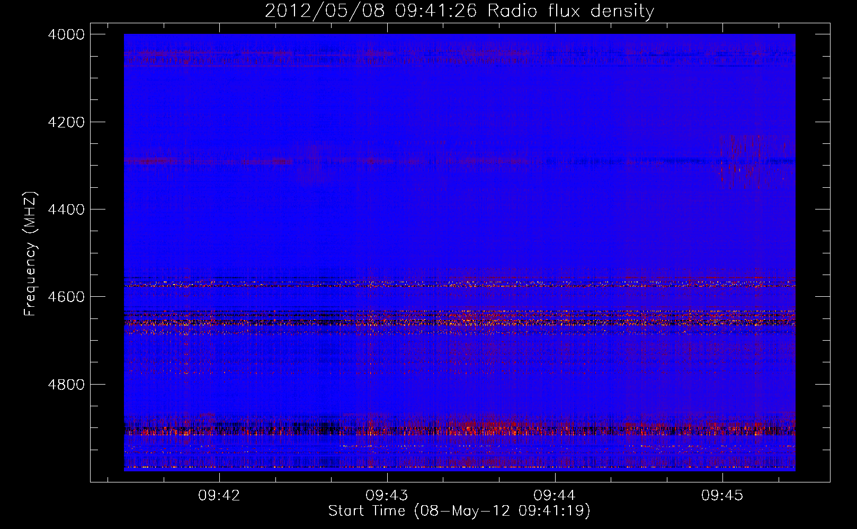This screenshot has width=857, height=529.
Task: Click the 09:43 time axis label
Action: (387, 495)
